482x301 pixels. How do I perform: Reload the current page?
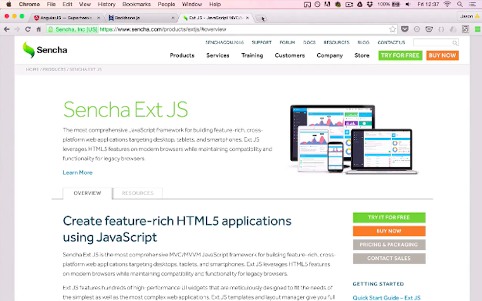28,29
